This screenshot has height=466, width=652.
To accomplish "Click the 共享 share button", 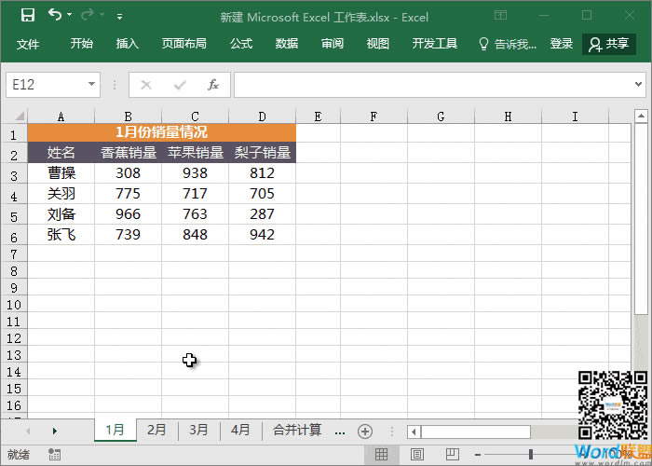I will [608, 44].
